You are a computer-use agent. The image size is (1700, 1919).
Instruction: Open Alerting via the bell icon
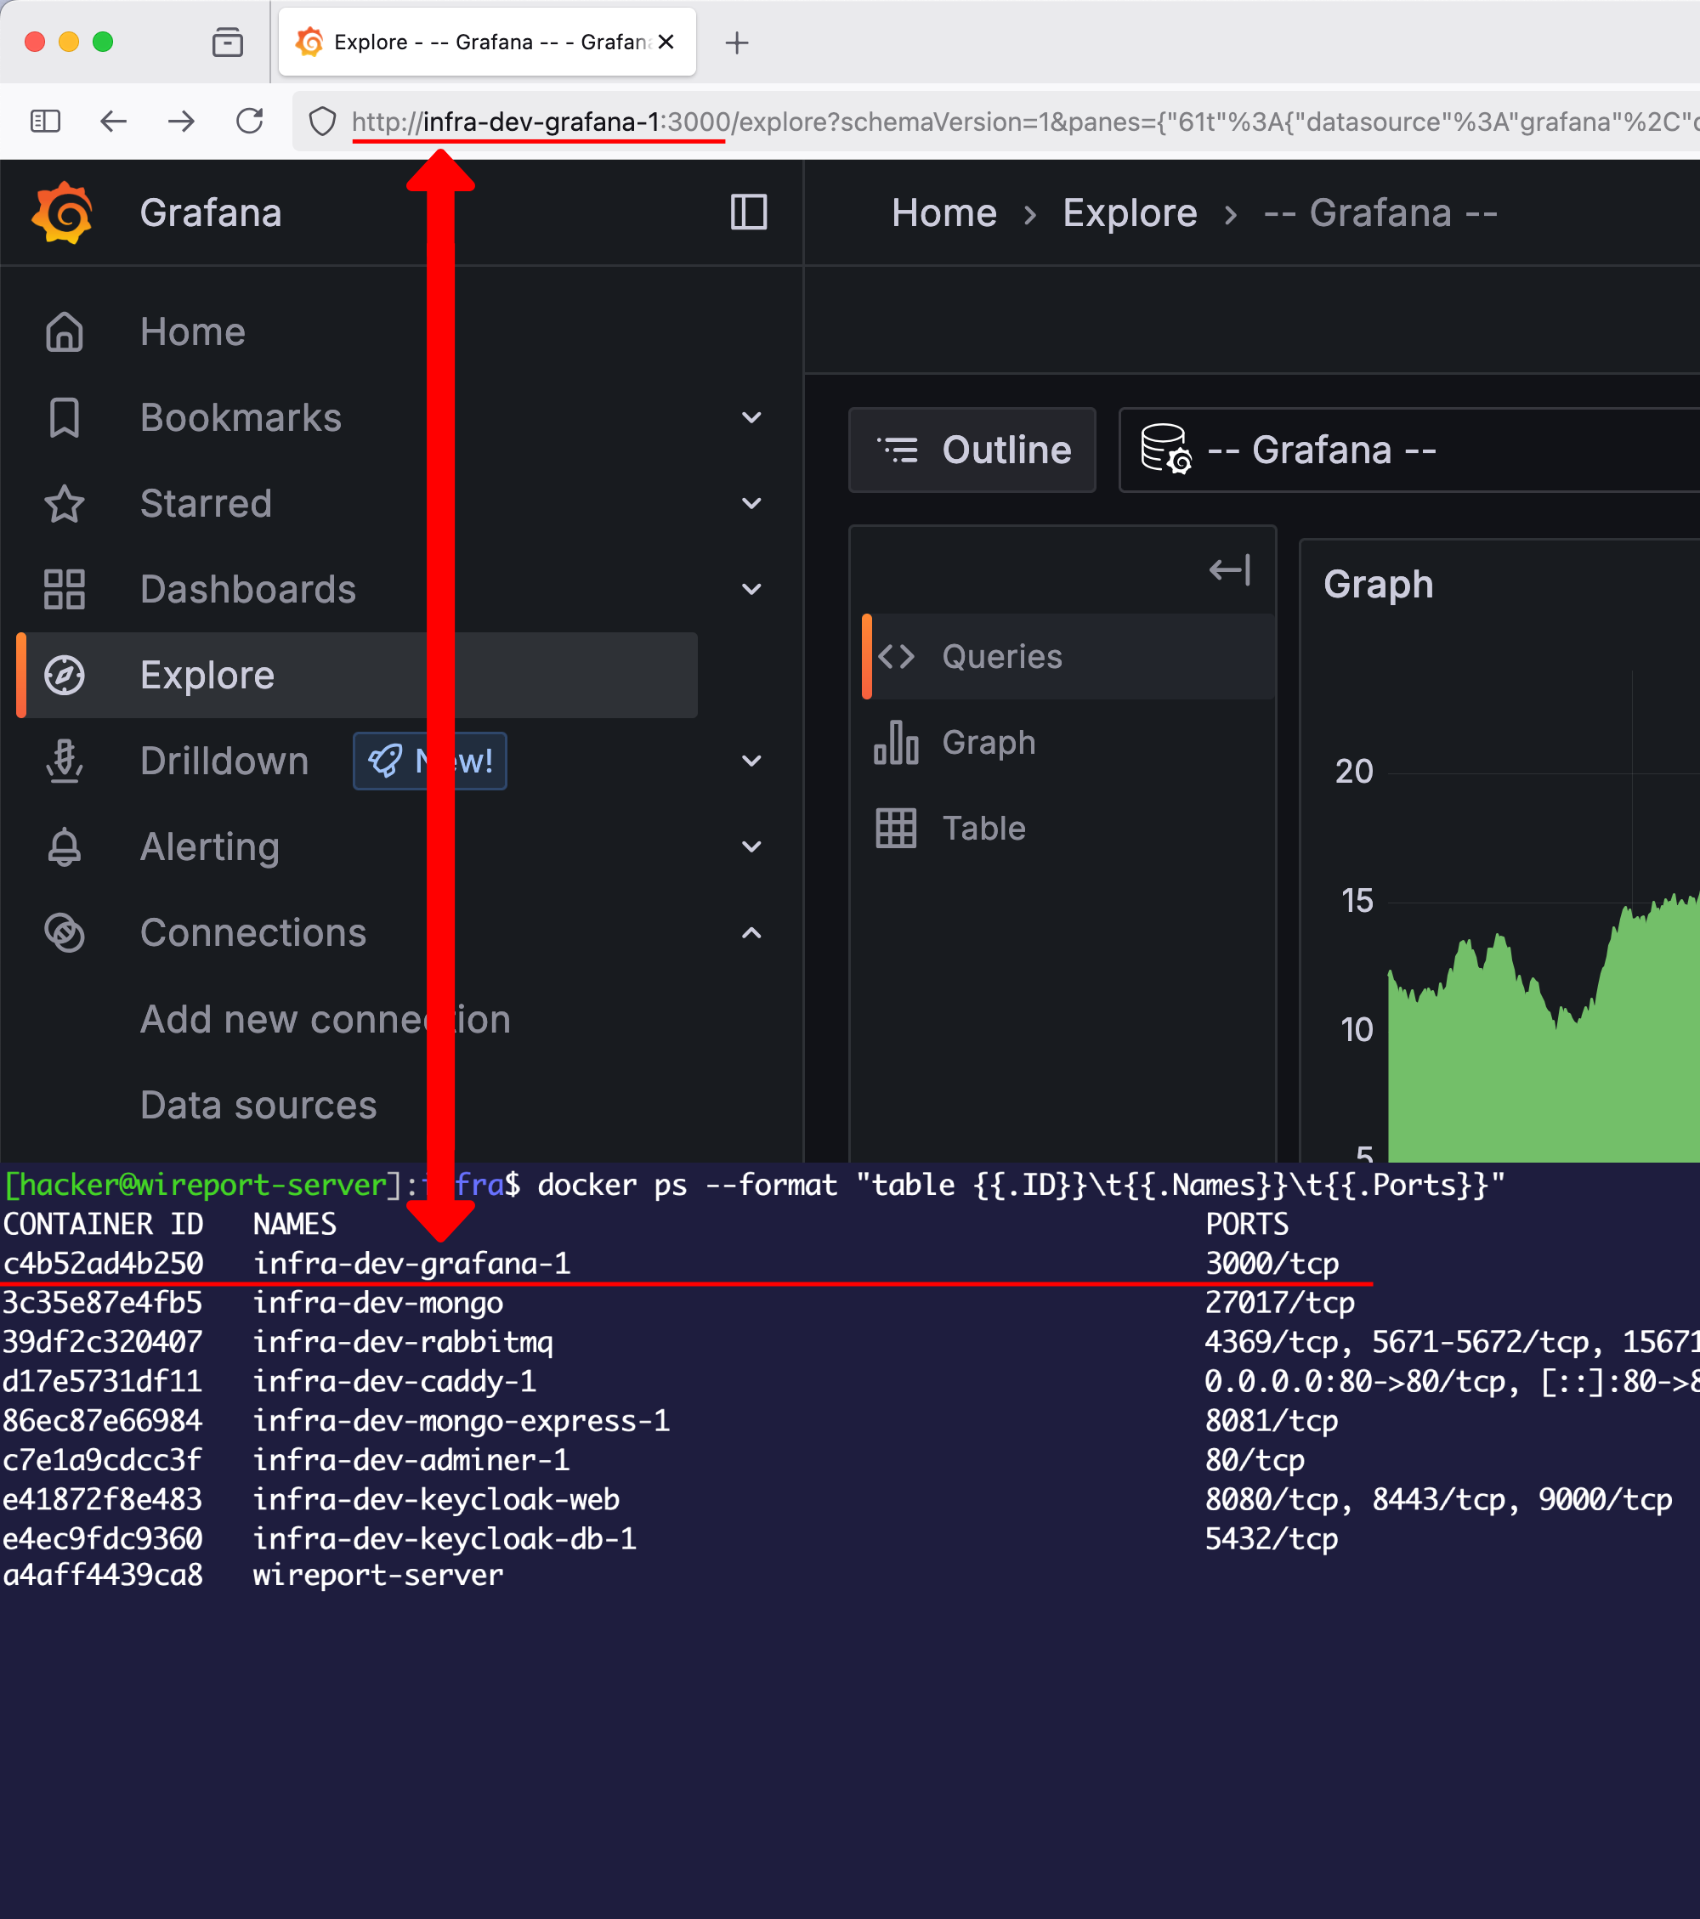point(65,846)
